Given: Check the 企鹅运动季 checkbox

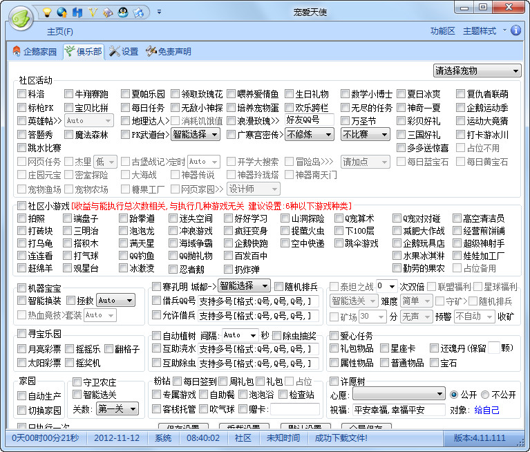Looking at the screenshot, I should (x=460, y=108).
